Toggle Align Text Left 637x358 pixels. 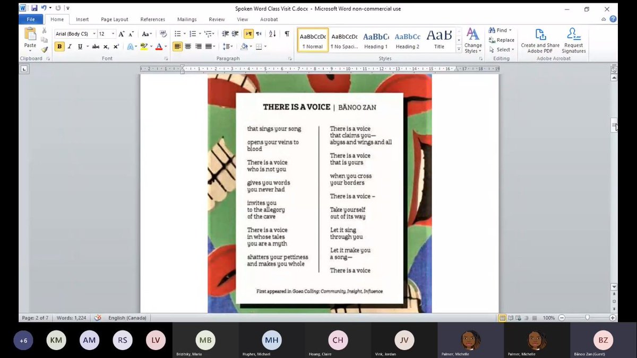click(x=178, y=47)
